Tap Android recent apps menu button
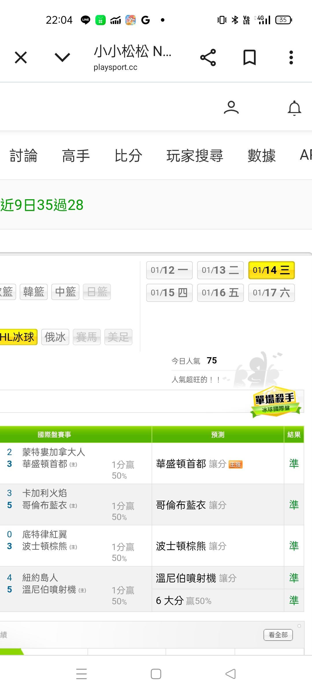This screenshot has height=693, width=312. [81, 674]
